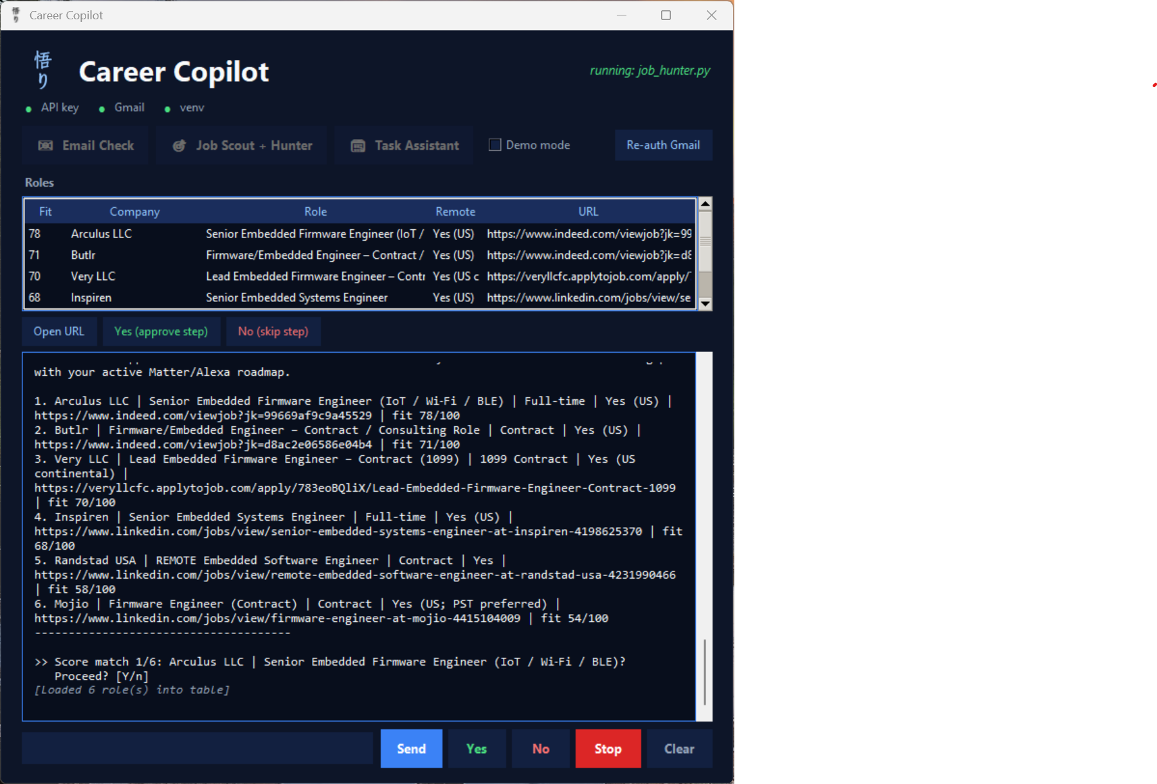Click the veryllcfc.applytojob.com URL cell
Viewport: 1157px width, 784px height.
click(589, 276)
